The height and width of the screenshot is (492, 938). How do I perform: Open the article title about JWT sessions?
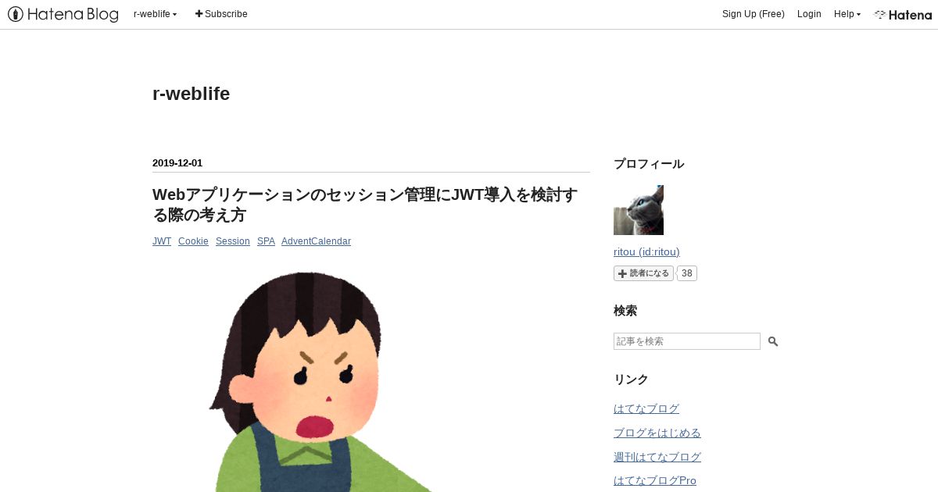coord(365,205)
